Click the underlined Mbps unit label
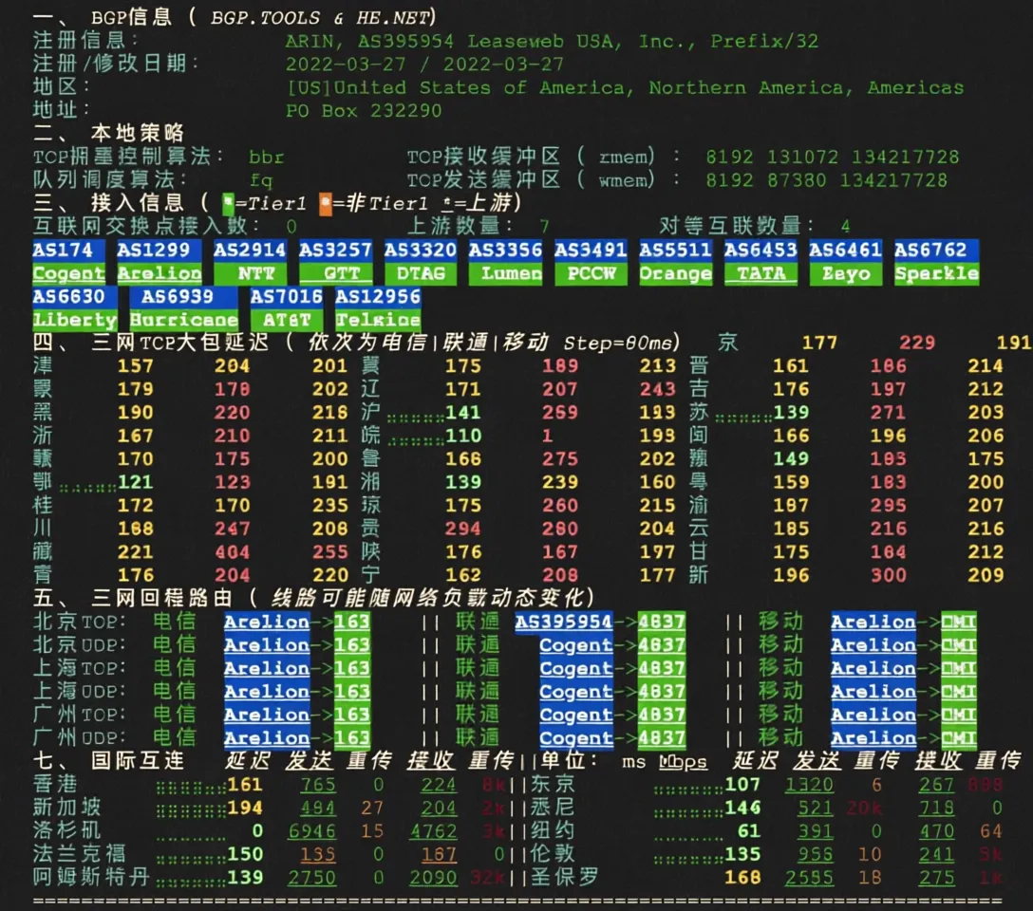The width and height of the screenshot is (1033, 911). click(683, 762)
